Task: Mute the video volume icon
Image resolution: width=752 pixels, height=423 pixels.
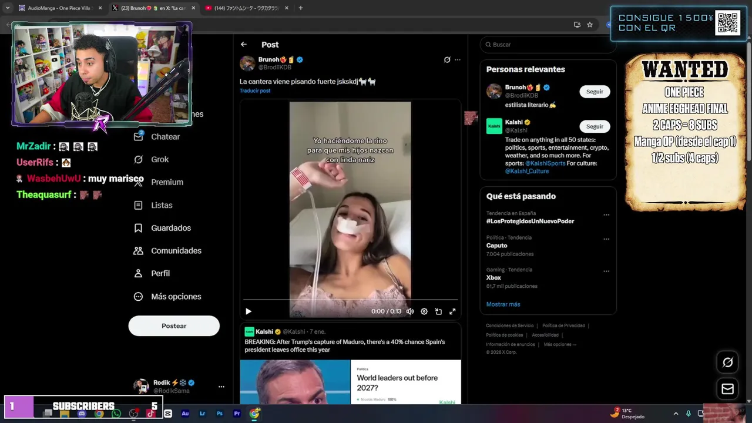Action: tap(410, 311)
